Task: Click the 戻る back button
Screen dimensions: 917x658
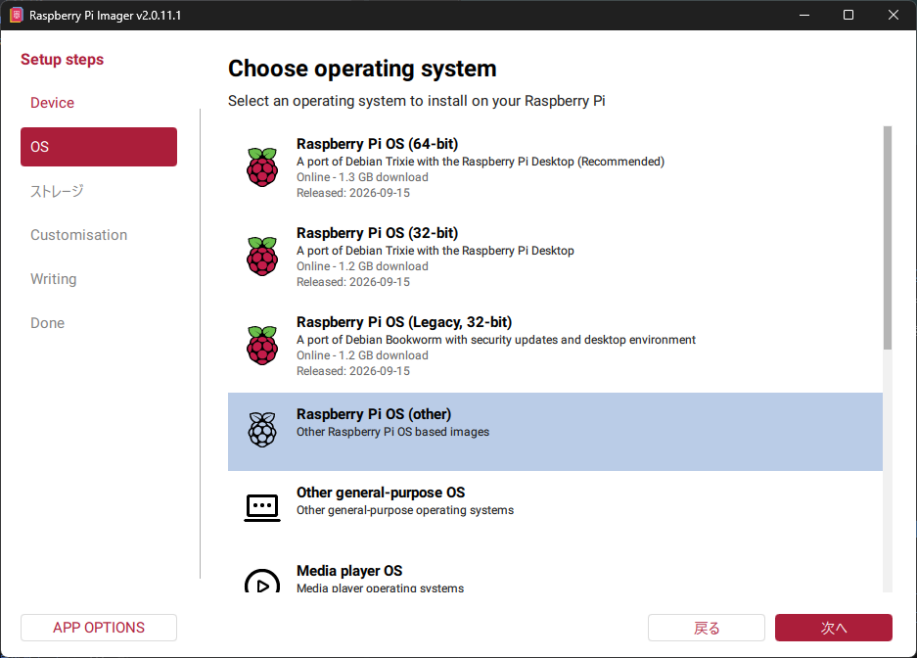Action: point(707,628)
